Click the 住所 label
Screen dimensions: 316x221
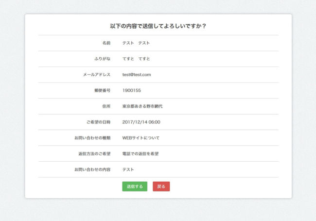pos(106,106)
